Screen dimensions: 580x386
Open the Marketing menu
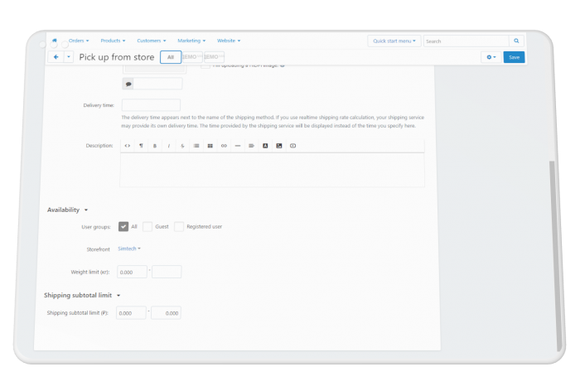coord(191,41)
